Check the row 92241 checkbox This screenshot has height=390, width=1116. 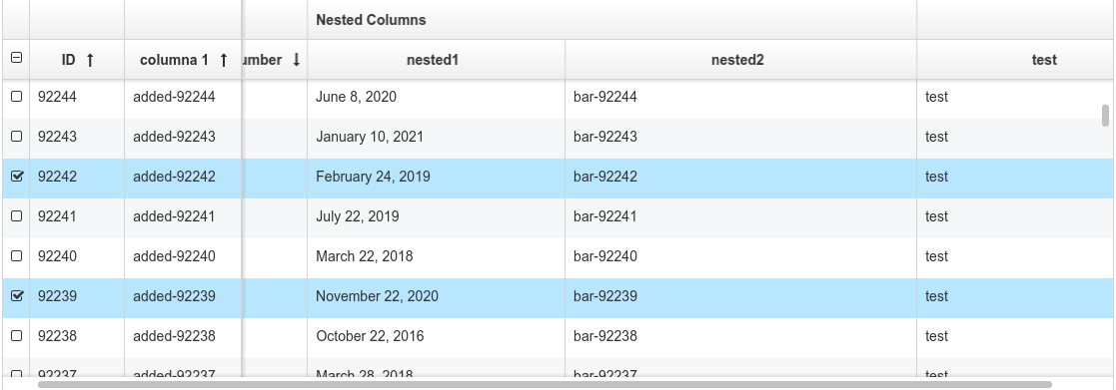[16, 216]
